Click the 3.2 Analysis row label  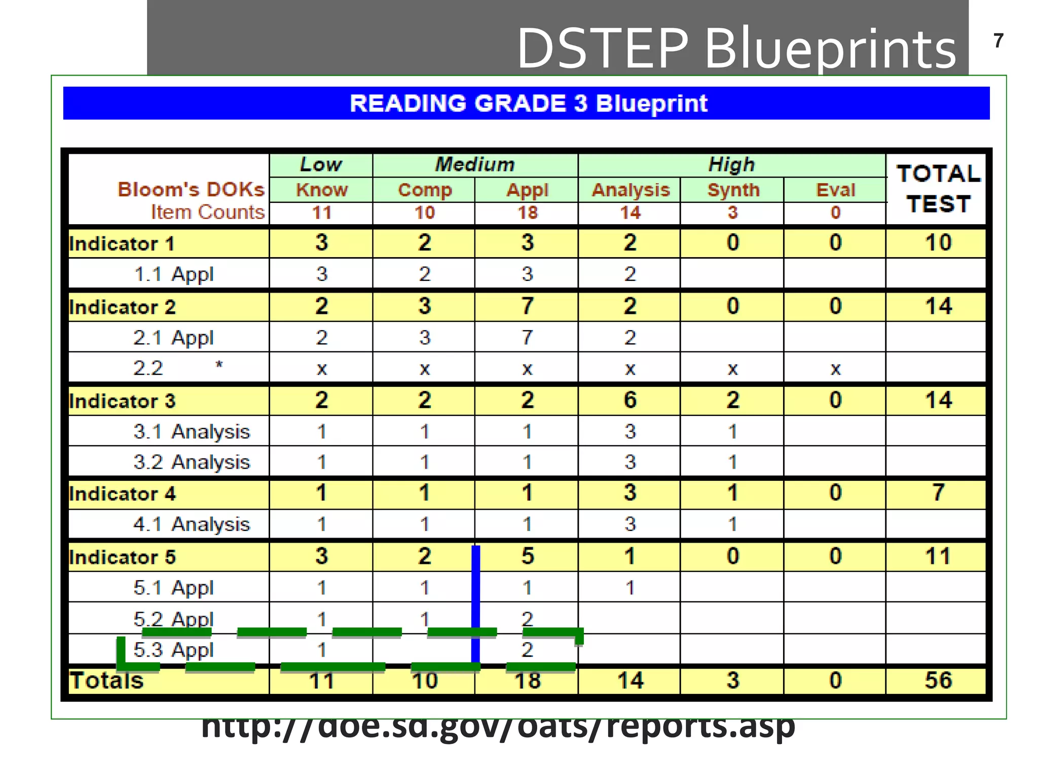192,462
